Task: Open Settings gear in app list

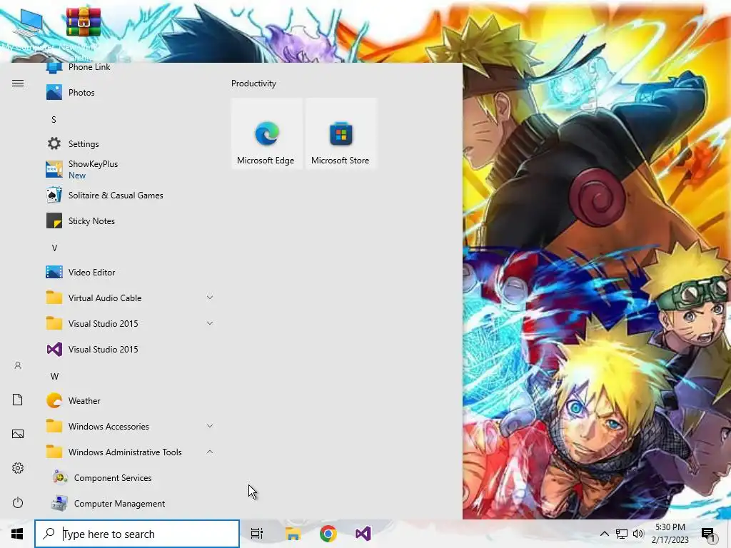Action: (54, 143)
